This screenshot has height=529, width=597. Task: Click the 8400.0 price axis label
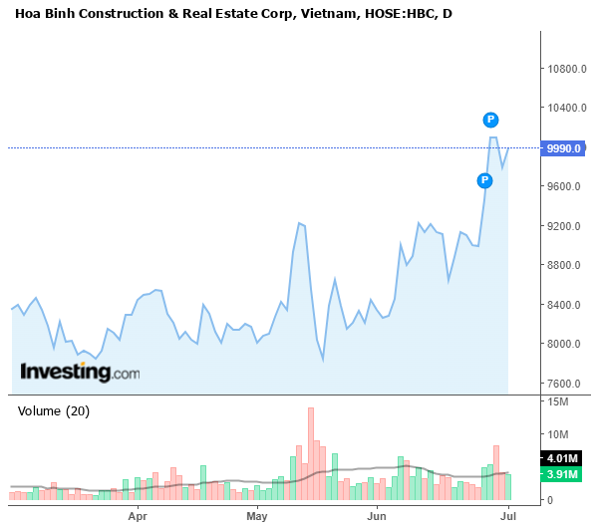point(563,305)
